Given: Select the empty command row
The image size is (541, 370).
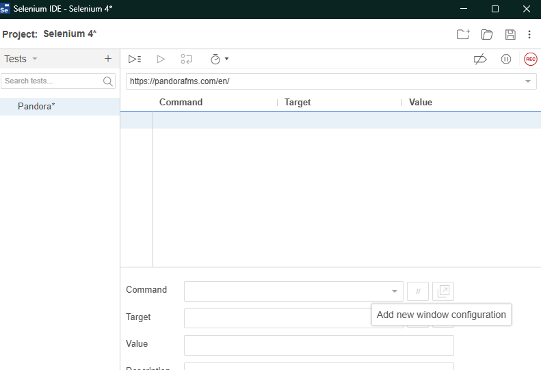Looking at the screenshot, I should (x=330, y=120).
